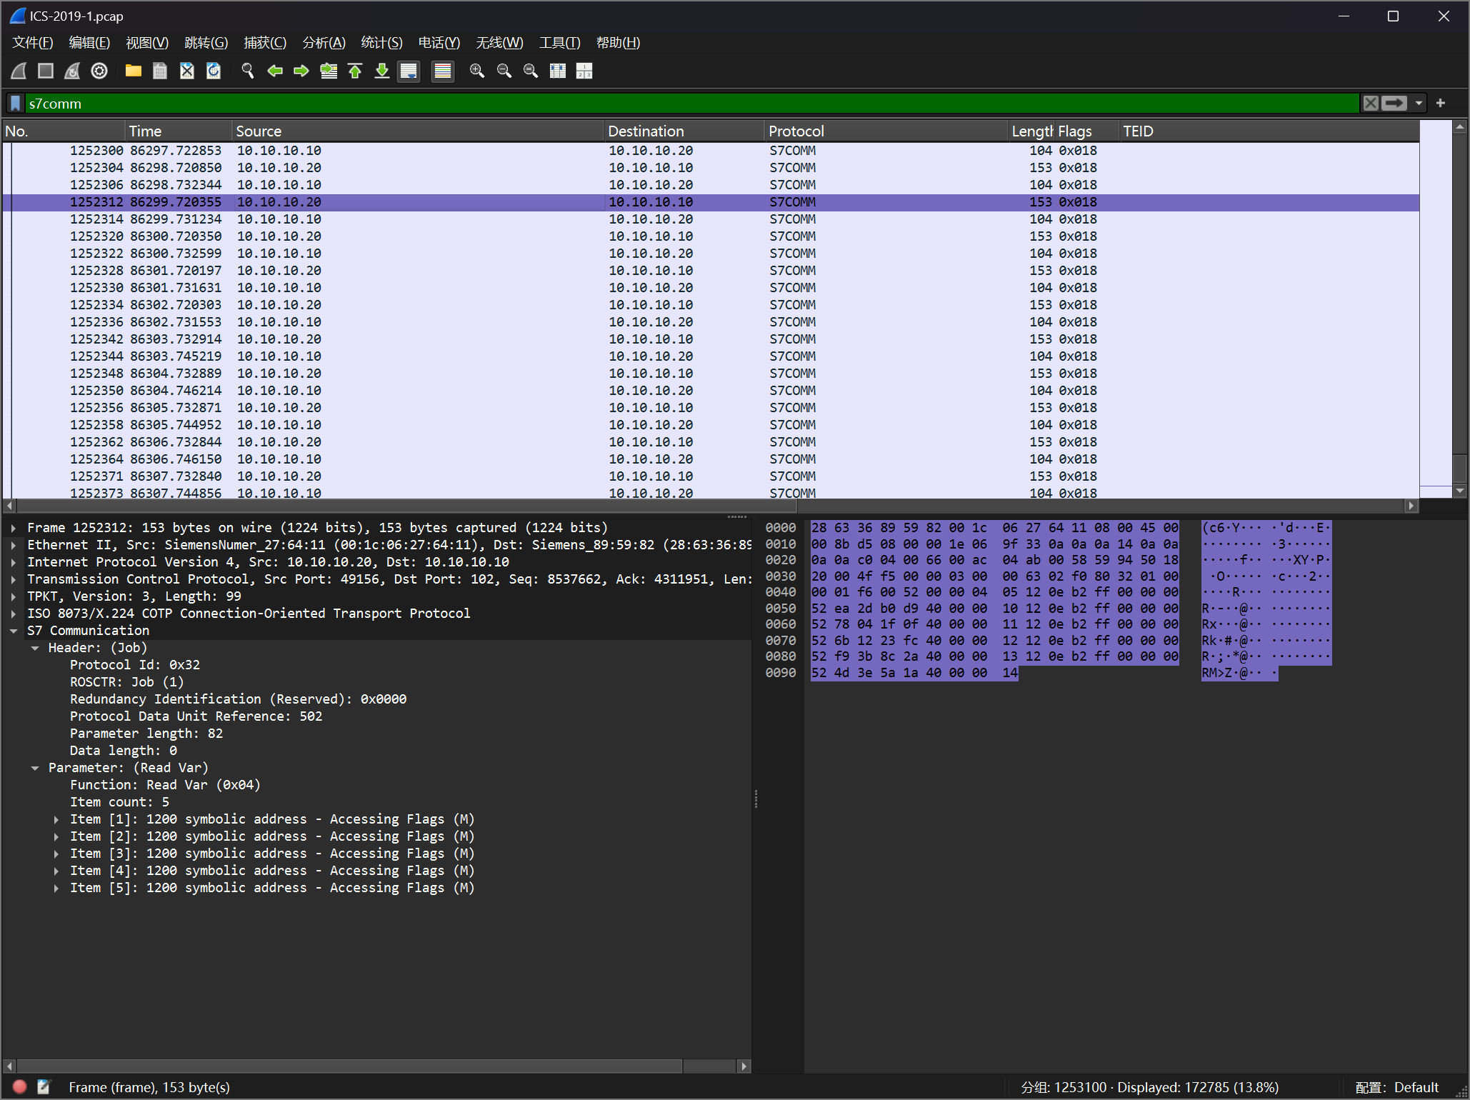Expand the Frame 1252312 tree node
1470x1100 pixels.
tap(14, 528)
